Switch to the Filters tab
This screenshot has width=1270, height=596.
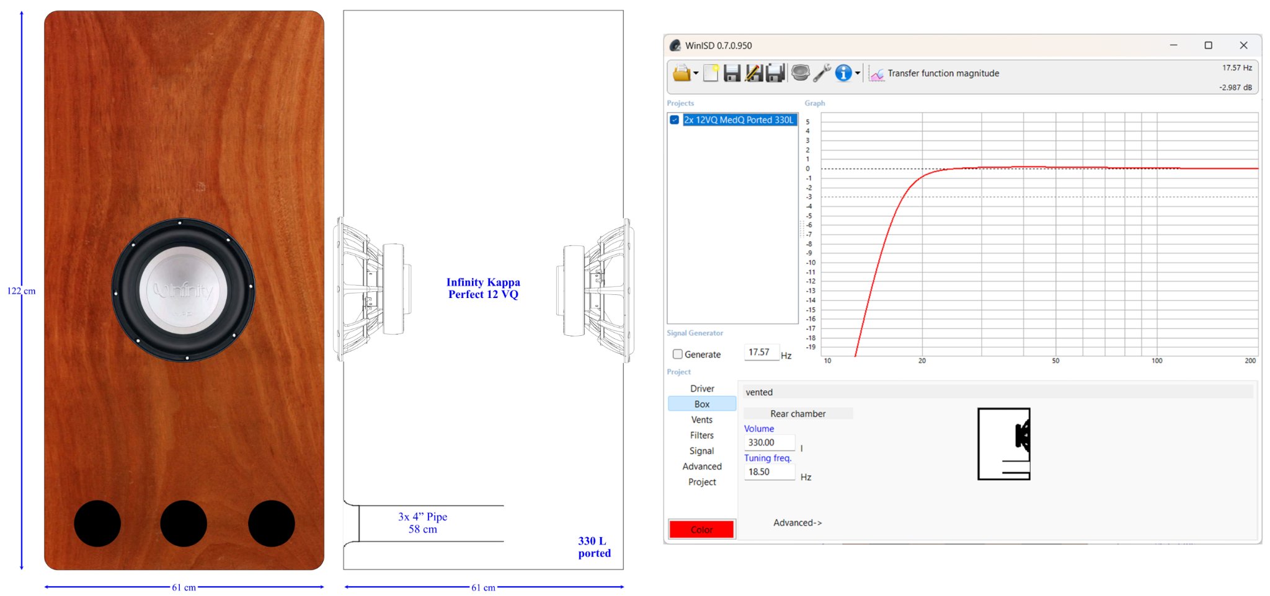pos(702,436)
